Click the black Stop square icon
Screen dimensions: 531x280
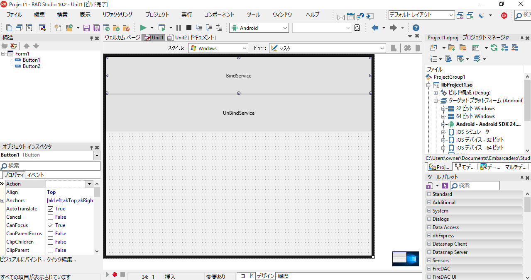(x=188, y=28)
